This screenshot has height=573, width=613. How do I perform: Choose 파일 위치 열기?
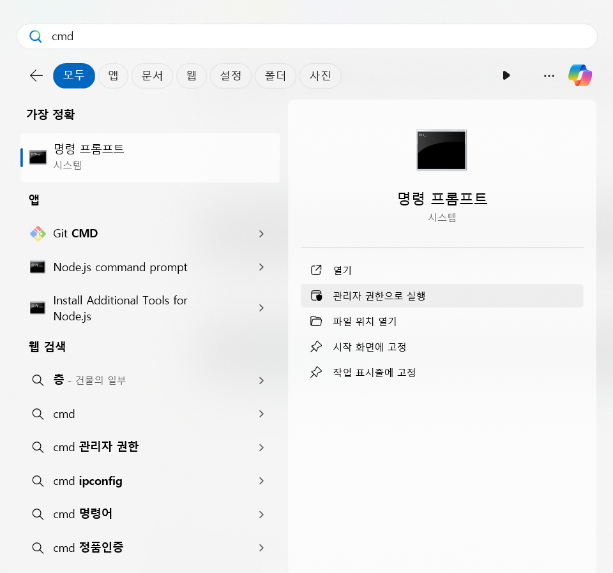442,321
